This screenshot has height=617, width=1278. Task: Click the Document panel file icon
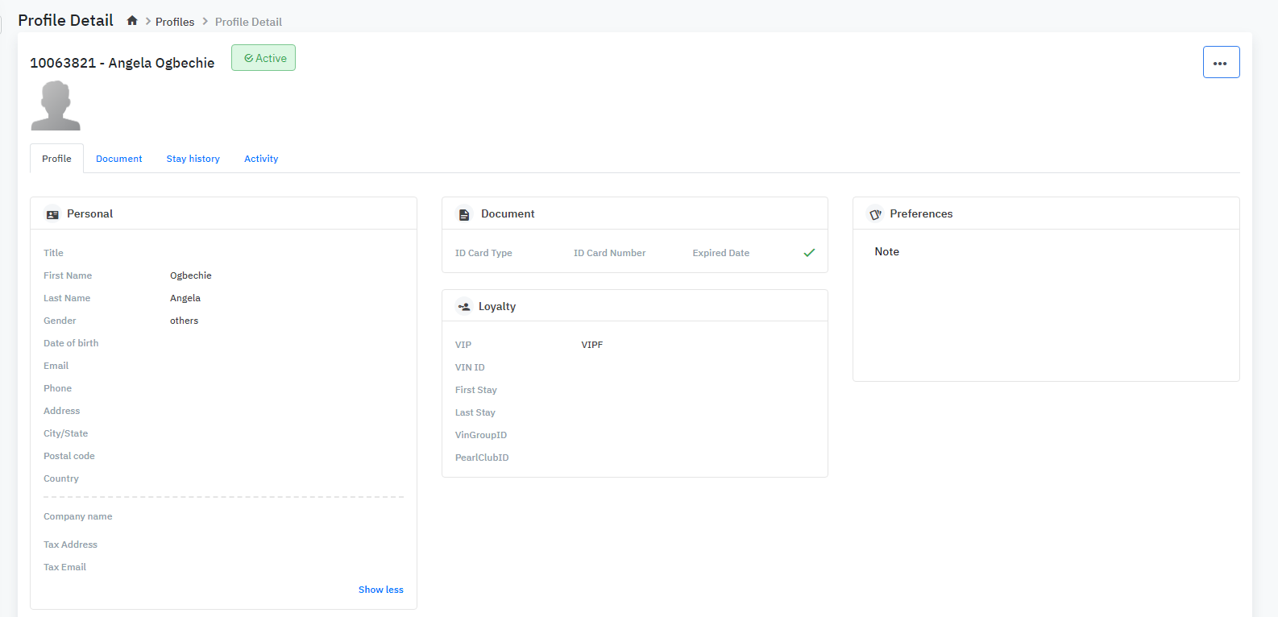pos(464,214)
